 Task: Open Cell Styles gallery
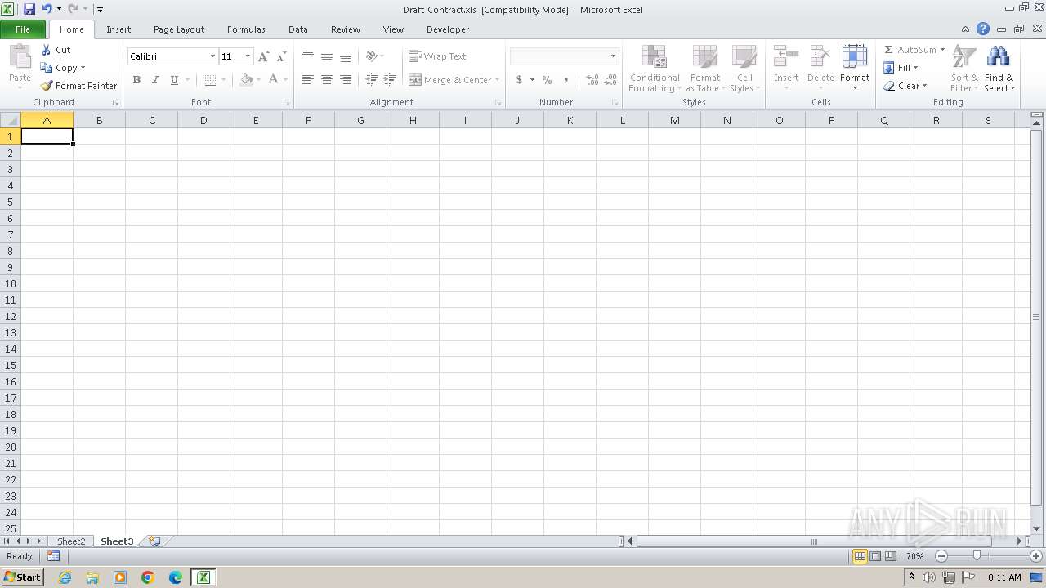(744, 69)
